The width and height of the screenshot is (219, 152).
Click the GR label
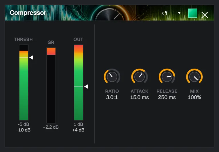(51, 42)
